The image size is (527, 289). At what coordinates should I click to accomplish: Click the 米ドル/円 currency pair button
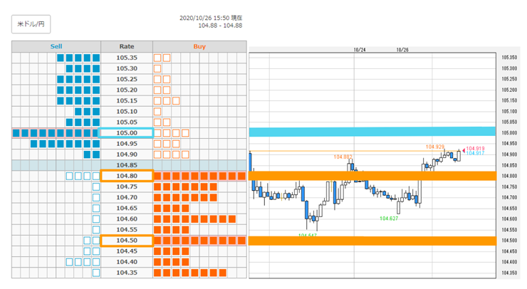point(31,24)
